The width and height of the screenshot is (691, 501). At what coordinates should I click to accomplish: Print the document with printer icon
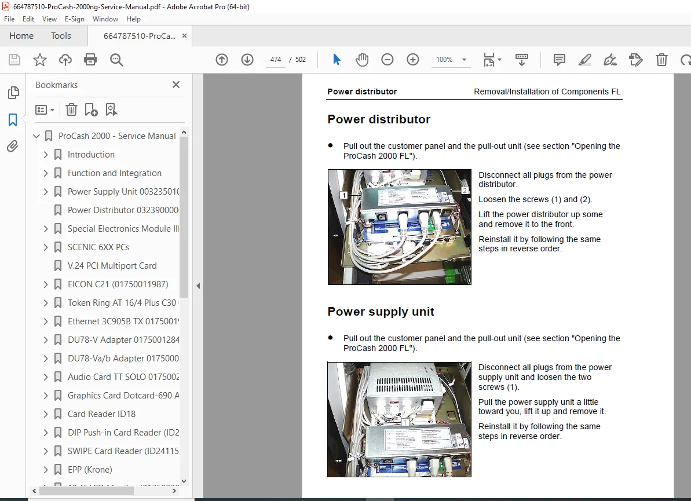(90, 60)
